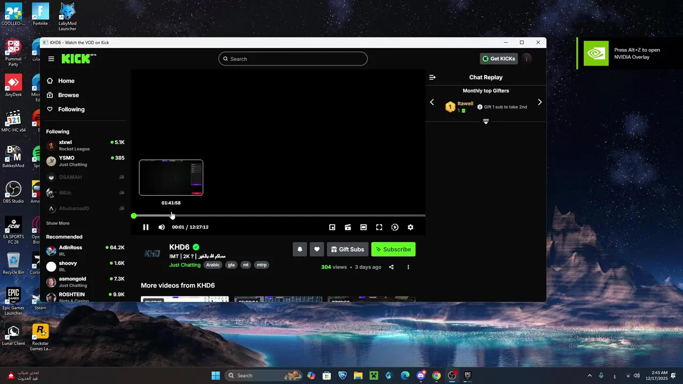Screen dimensions: 683x384
Task: Open first video thumbnail under More videos
Action: (x=185, y=299)
